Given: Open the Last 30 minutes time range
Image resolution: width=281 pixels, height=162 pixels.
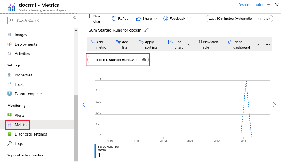Looking at the screenshot, I should coord(239,19).
